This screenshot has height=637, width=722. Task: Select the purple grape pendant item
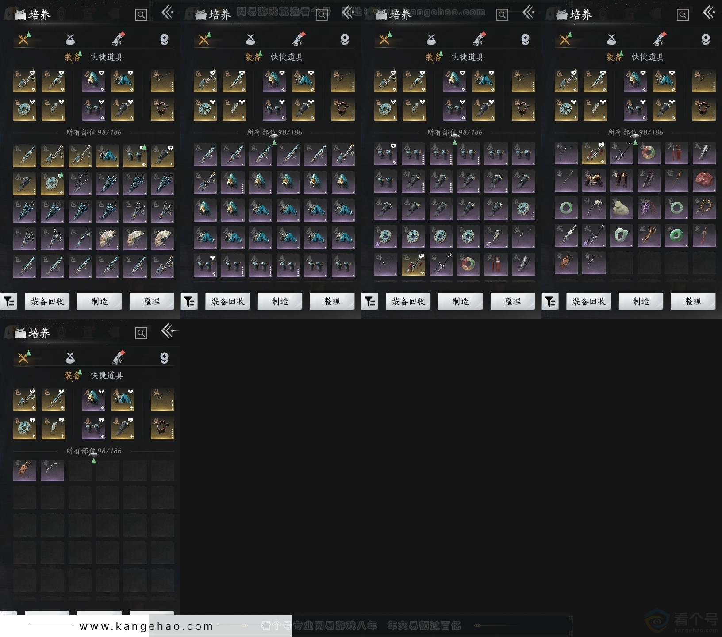(x=649, y=208)
